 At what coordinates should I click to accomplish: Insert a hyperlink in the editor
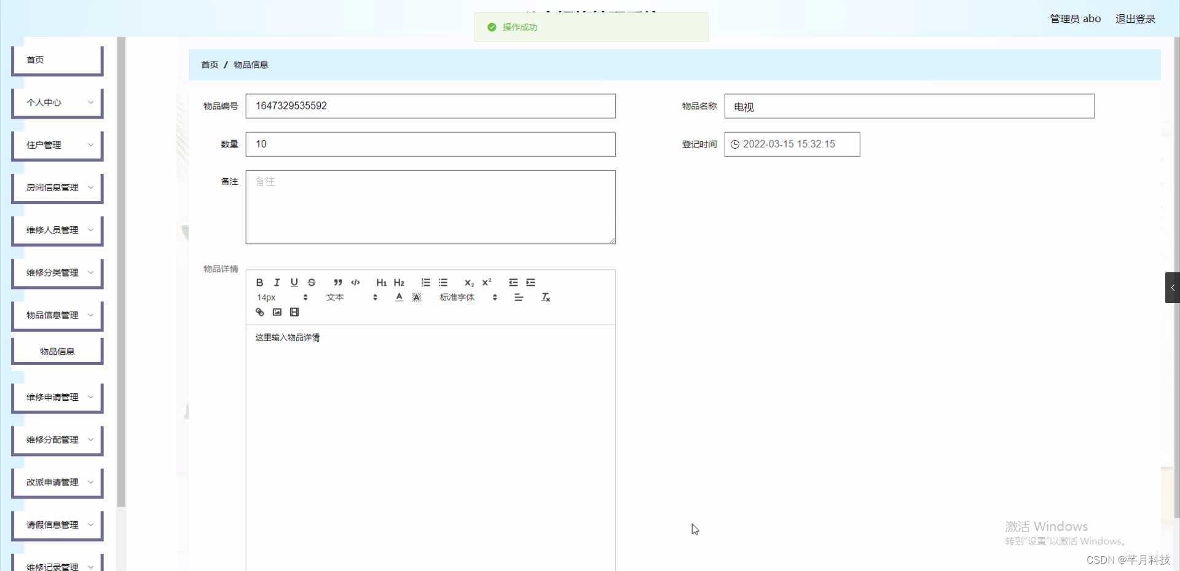259,312
